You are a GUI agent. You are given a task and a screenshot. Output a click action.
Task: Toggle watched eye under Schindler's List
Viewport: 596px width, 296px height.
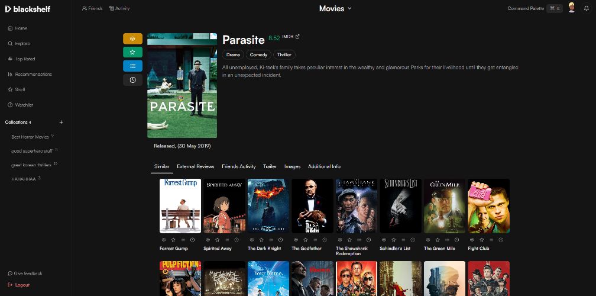pos(384,240)
